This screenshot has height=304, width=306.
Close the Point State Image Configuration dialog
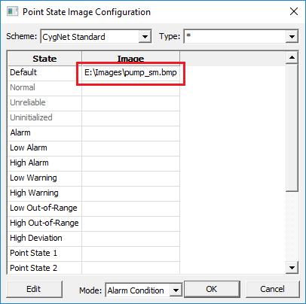point(294,11)
